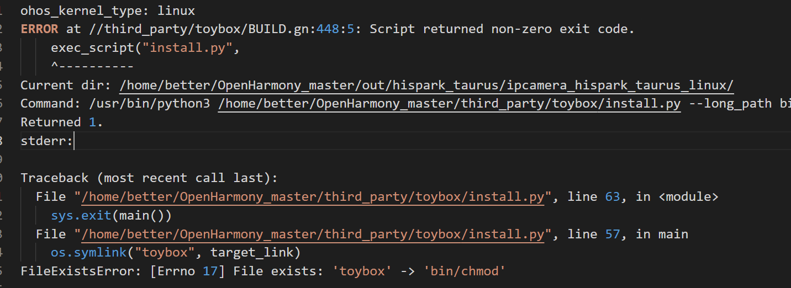Viewport: 791px width, 288px height.
Task: Click the "install.py" string in exec_script
Action: tap(188, 47)
